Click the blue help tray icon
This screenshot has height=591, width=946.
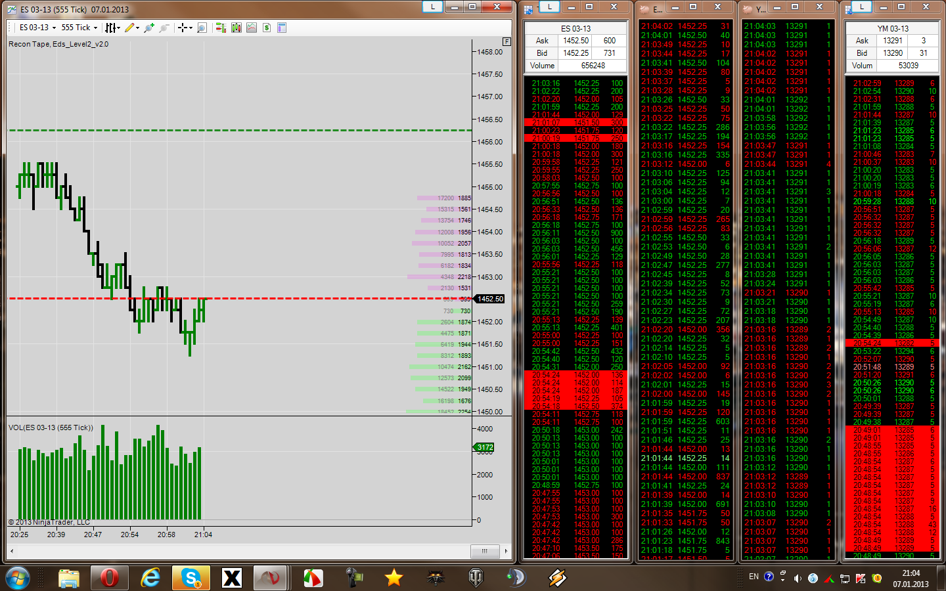pyautogui.click(x=769, y=577)
